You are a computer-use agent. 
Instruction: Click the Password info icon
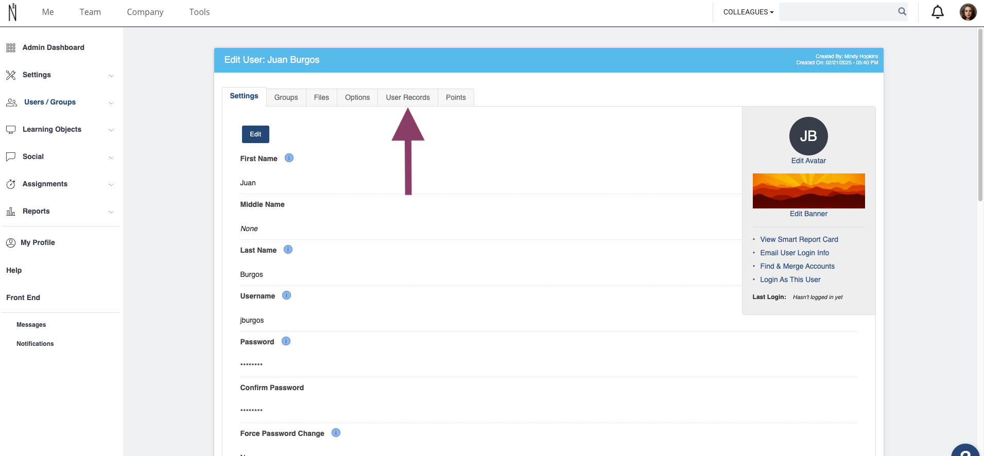coord(286,341)
